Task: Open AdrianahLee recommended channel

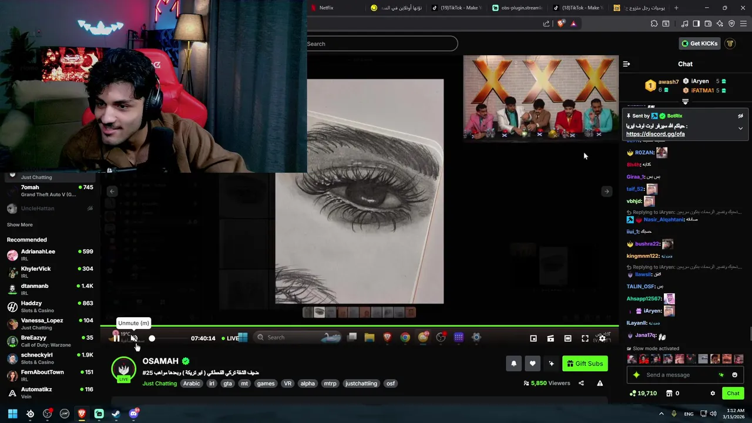Action: [x=50, y=255]
